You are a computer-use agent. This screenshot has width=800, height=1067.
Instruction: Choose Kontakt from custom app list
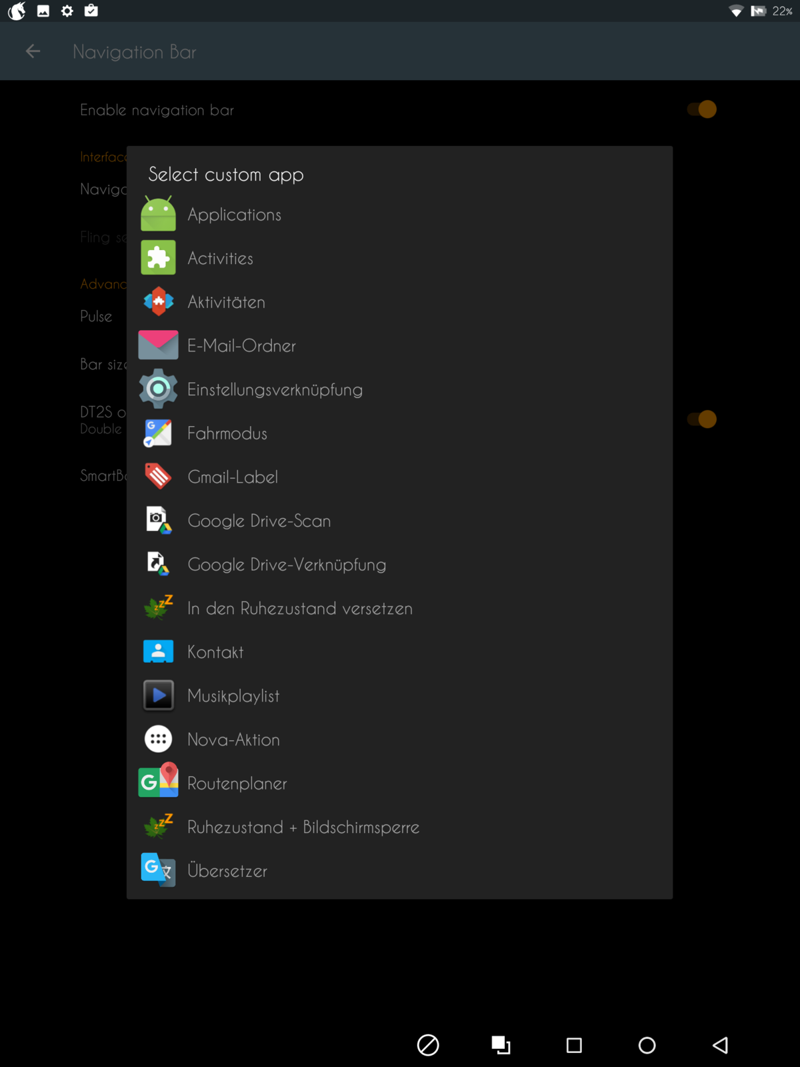tap(215, 652)
